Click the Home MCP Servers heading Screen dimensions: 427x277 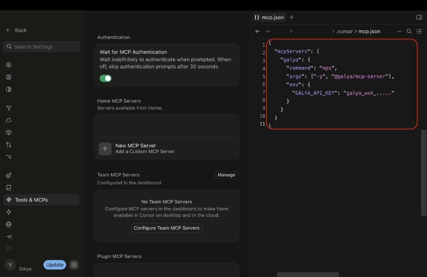point(119,101)
